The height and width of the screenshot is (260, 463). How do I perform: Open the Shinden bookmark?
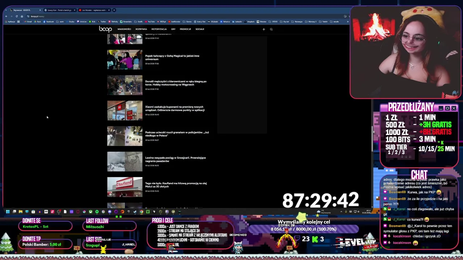click(x=261, y=22)
